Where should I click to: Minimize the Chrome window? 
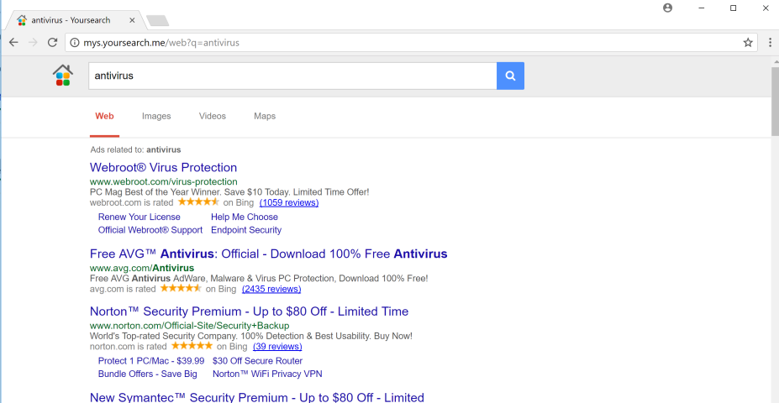[702, 8]
